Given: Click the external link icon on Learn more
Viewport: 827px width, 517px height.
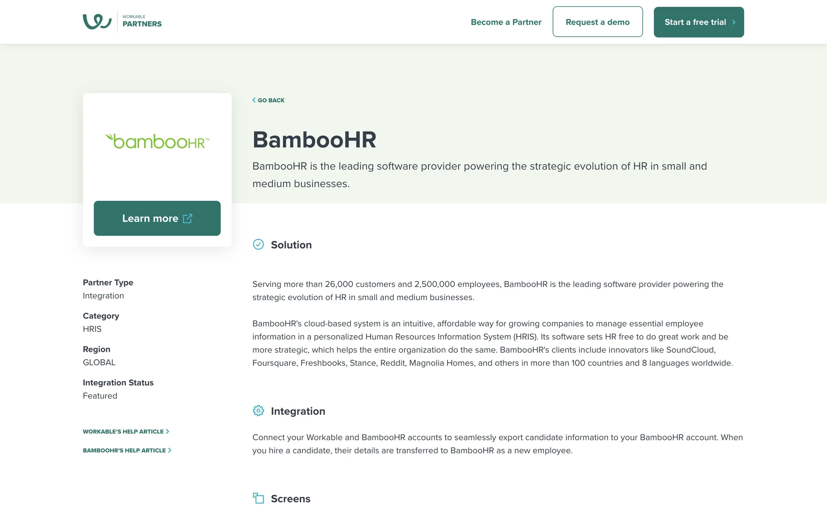Looking at the screenshot, I should tap(187, 218).
